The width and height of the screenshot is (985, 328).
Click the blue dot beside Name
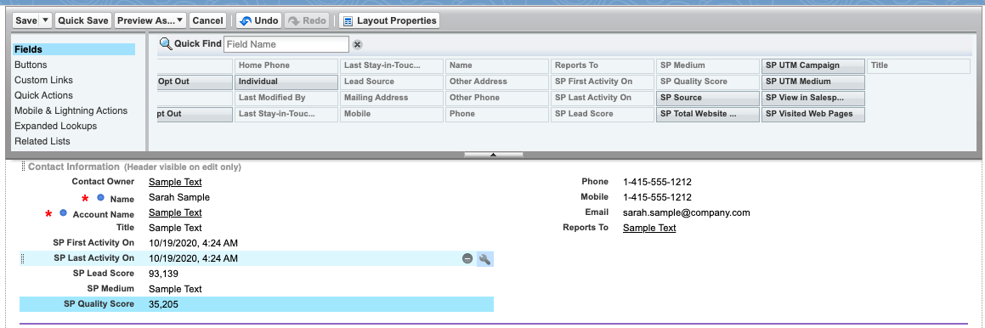click(x=100, y=198)
